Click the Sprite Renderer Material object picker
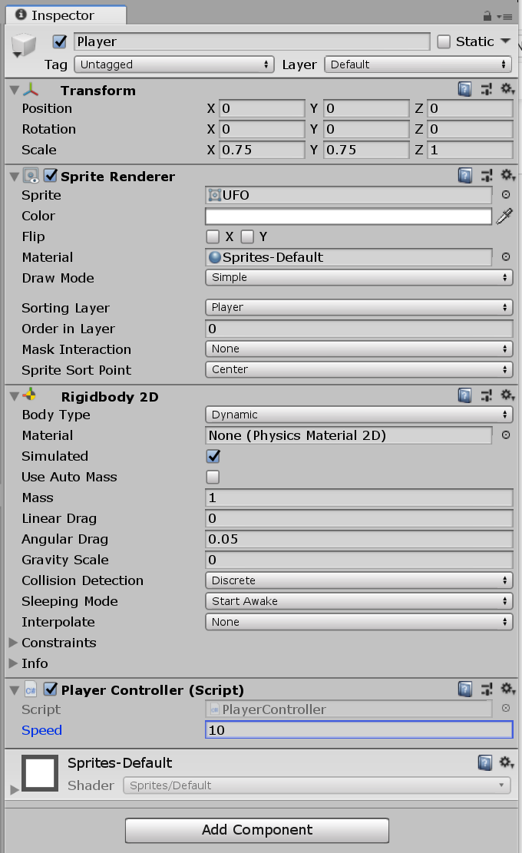This screenshot has width=522, height=853. coord(506,256)
